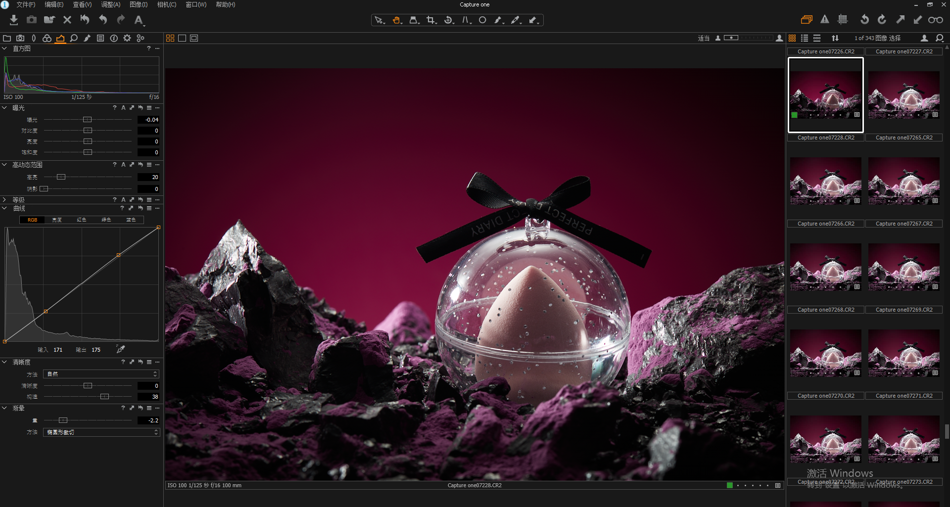
Task: Click the Delete X icon in top toolbar
Action: [67, 20]
